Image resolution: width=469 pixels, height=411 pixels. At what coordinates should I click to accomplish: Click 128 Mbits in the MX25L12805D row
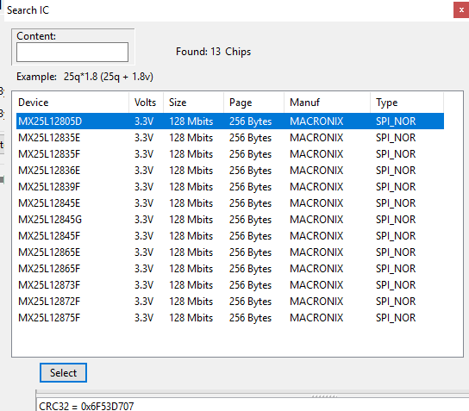tap(191, 121)
